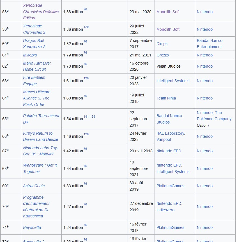Open the Grezzo developer link
The image size is (237, 242).
[x=163, y=55]
